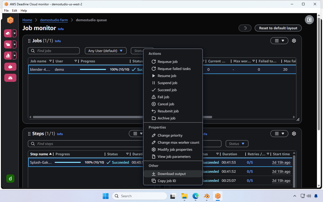Select Requeue job from the Actions menu
The width and height of the screenshot is (323, 202).
(167, 62)
